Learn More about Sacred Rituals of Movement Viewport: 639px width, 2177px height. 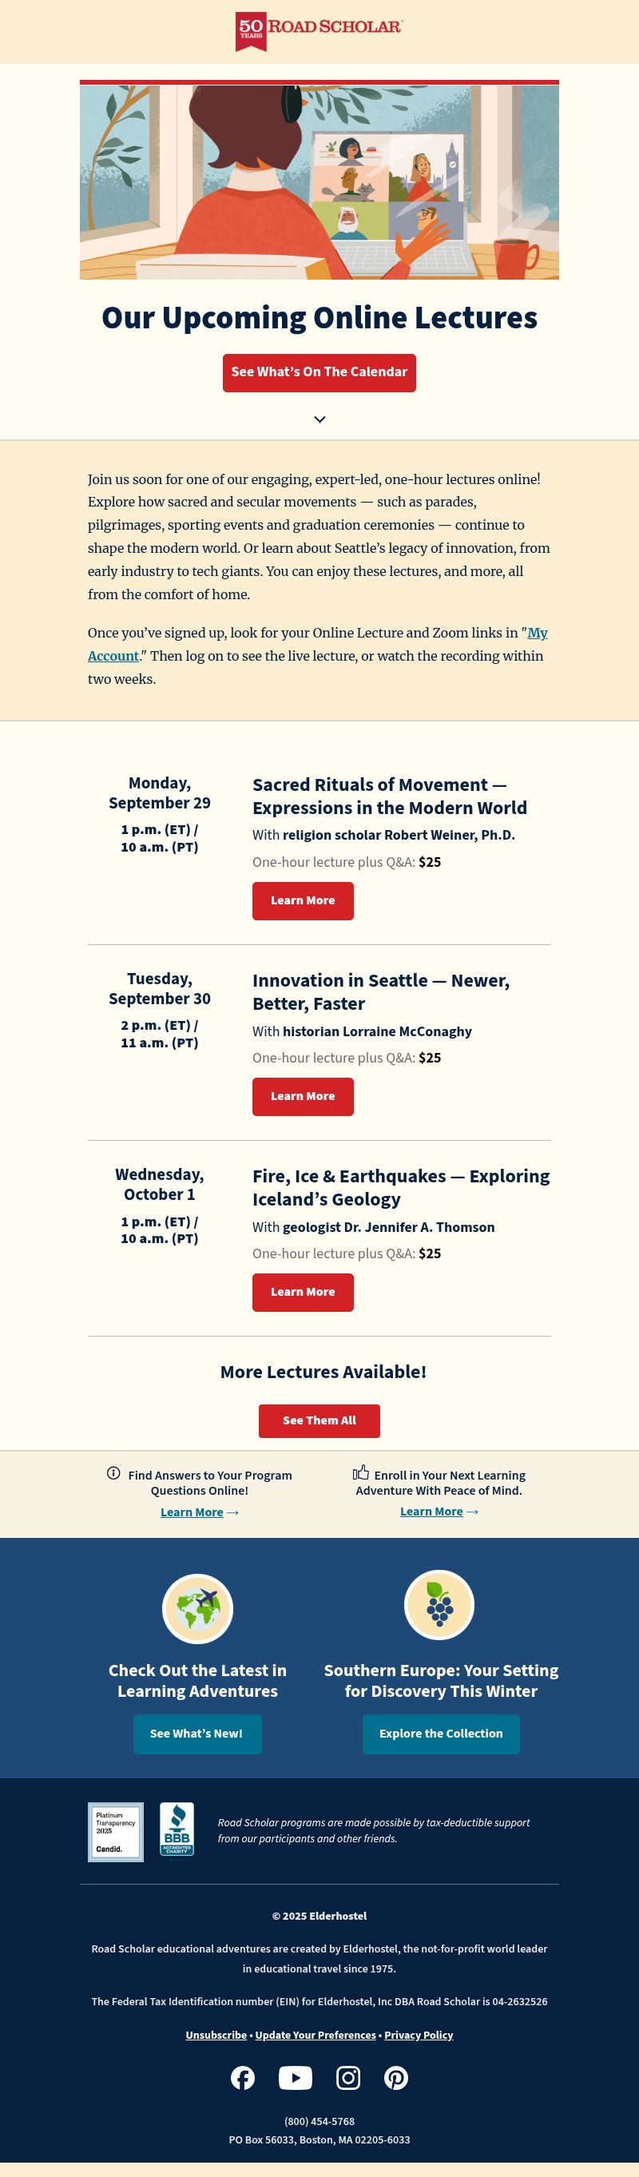pos(303,901)
